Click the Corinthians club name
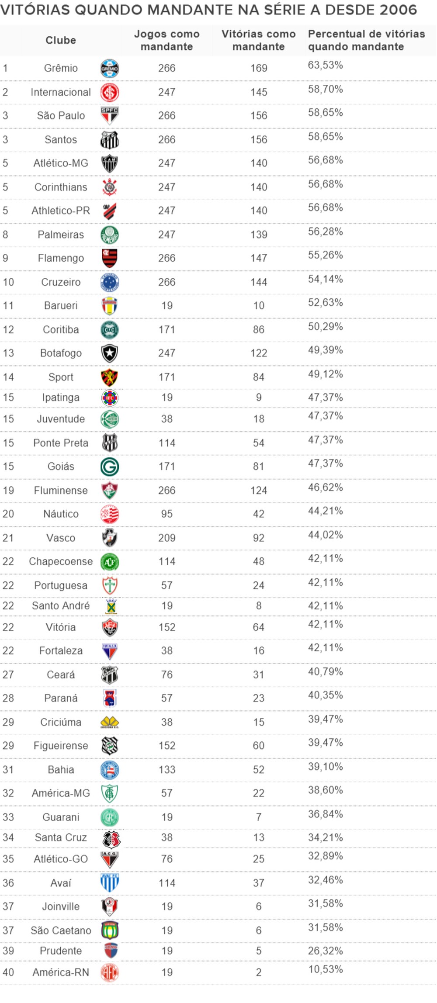 pos(61,187)
